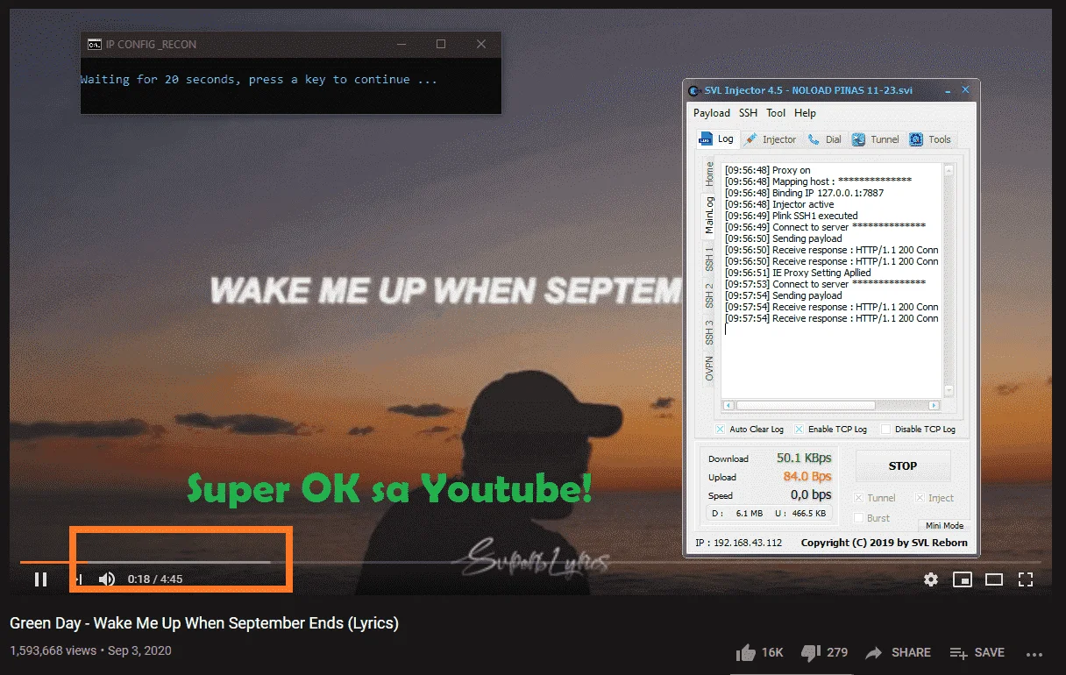Toggle the Inject checkbox

click(x=920, y=498)
